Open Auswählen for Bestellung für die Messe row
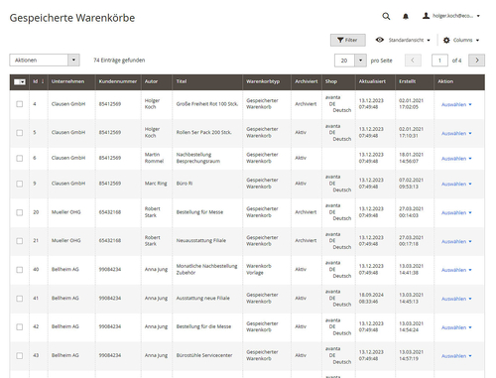496x378 pixels. [x=456, y=327]
